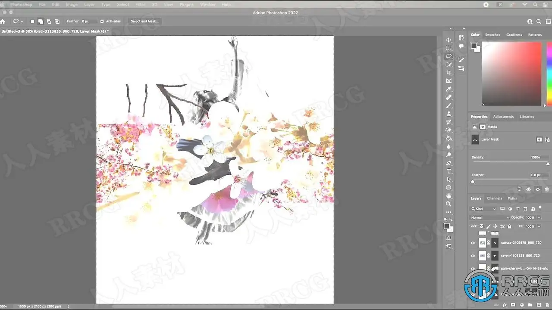This screenshot has width=552, height=310.
Task: Click Add layer style fx icon
Action: 505,305
